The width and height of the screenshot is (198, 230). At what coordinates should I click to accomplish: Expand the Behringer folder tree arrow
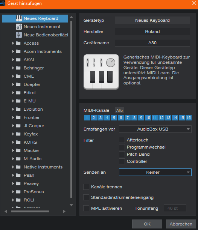[13, 68]
